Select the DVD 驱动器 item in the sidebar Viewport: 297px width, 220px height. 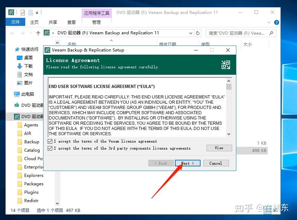click(30, 104)
